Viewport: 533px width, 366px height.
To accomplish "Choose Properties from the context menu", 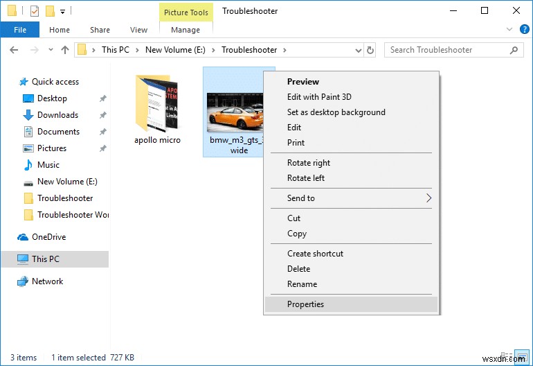I will point(352,304).
